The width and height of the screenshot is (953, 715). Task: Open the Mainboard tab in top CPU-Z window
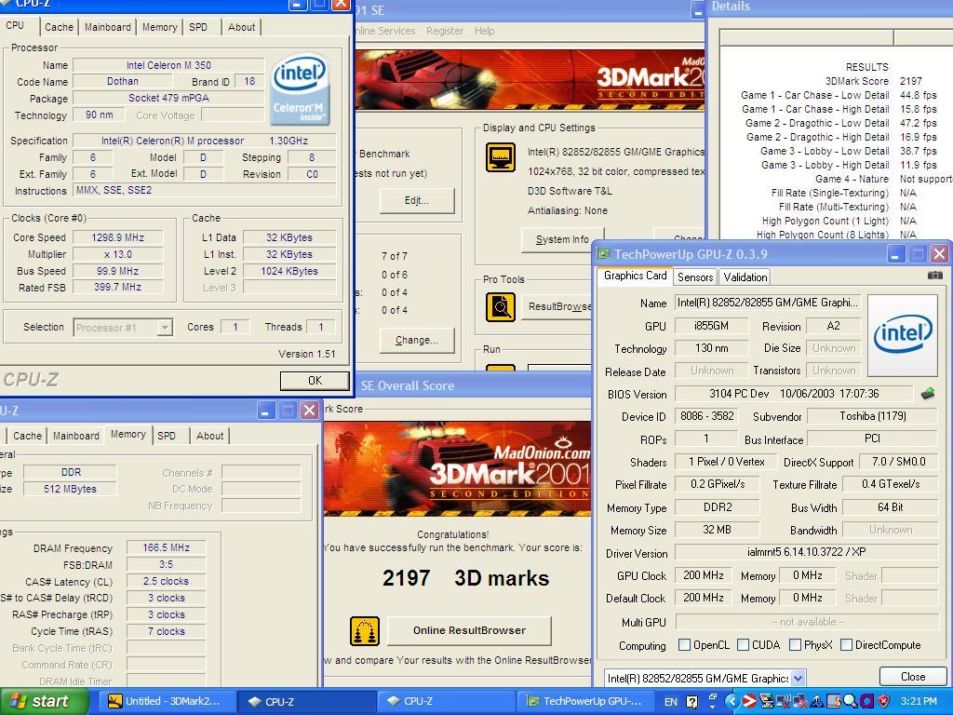108,27
